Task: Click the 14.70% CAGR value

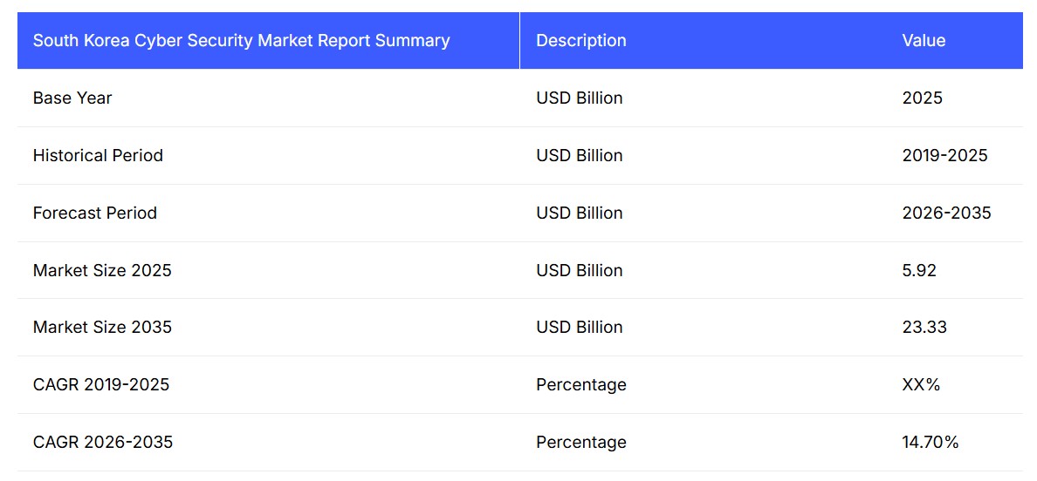Action: 930,443
